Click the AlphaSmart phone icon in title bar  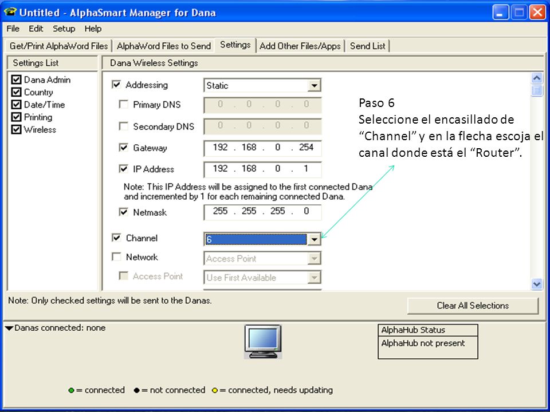tap(10, 12)
